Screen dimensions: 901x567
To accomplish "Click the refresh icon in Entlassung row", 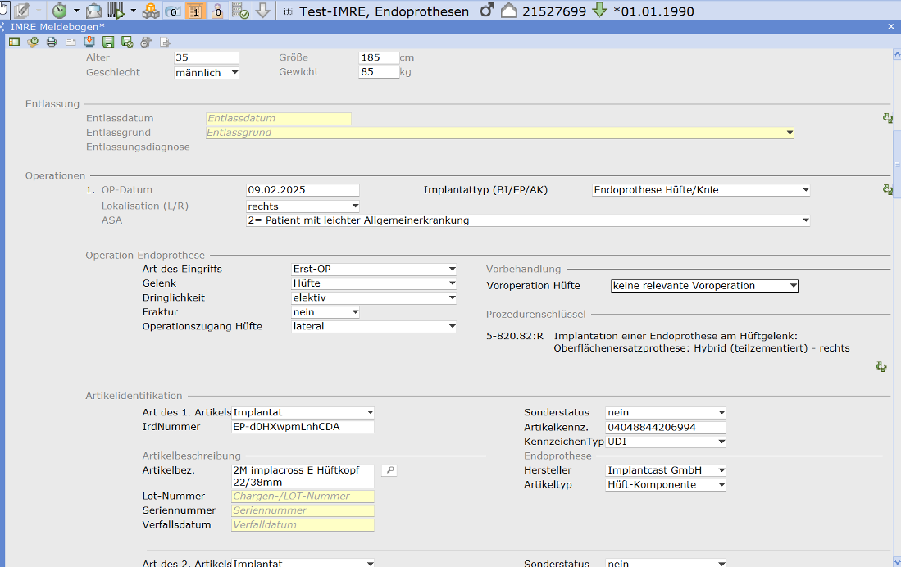I will (x=887, y=118).
